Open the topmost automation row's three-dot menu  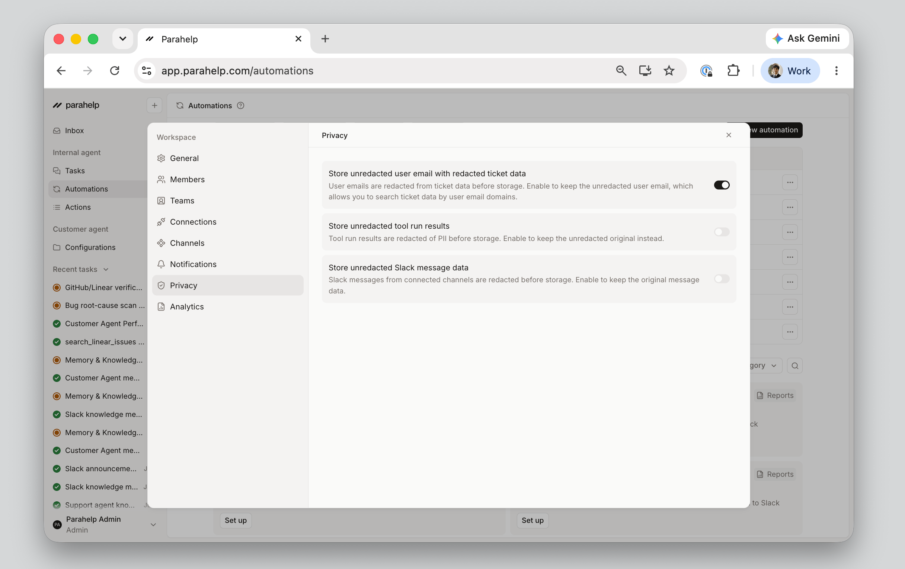(x=790, y=183)
